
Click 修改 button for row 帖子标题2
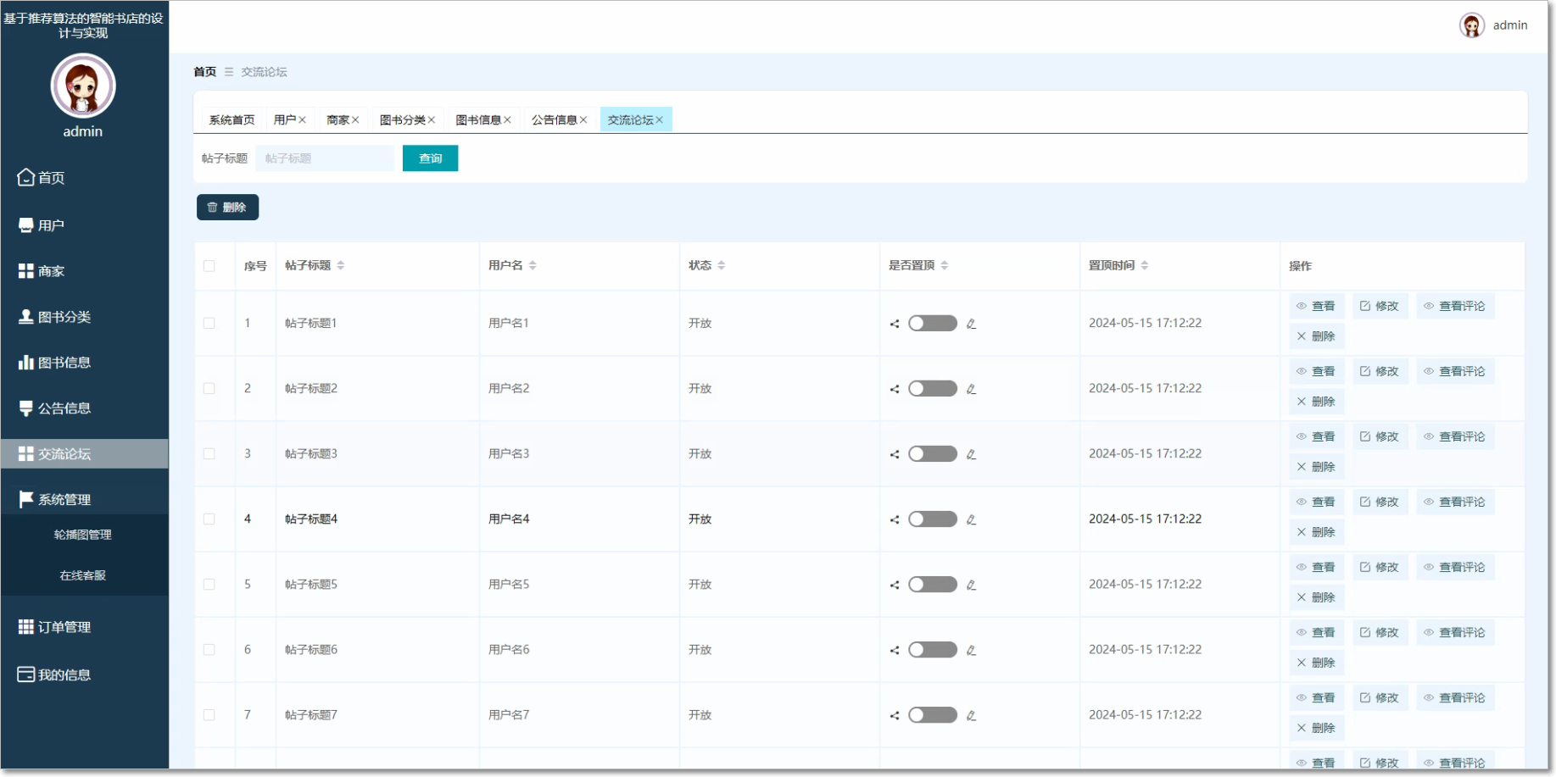tap(1380, 371)
